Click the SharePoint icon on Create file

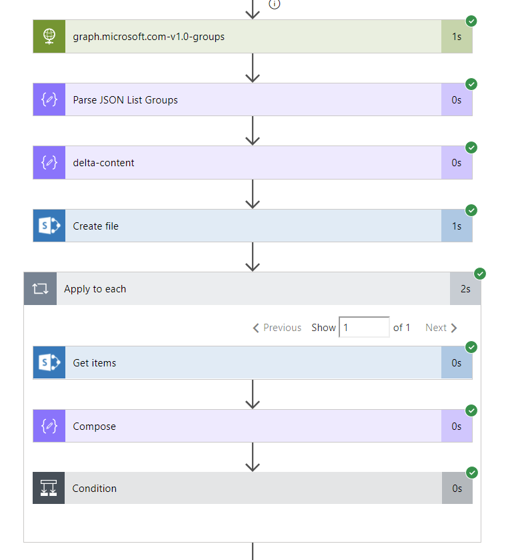click(x=49, y=226)
